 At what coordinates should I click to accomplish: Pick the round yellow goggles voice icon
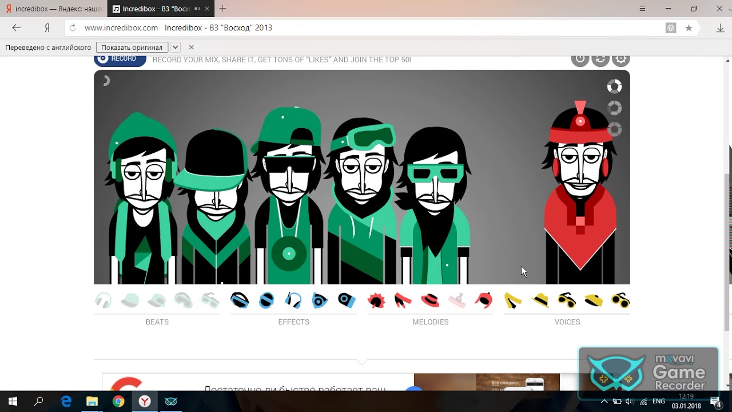click(x=620, y=300)
